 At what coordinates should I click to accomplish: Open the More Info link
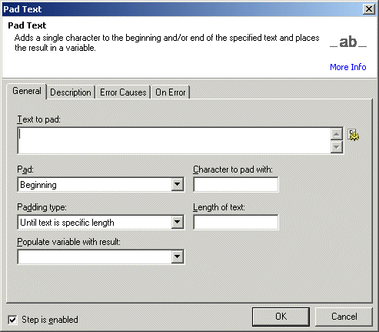348,67
